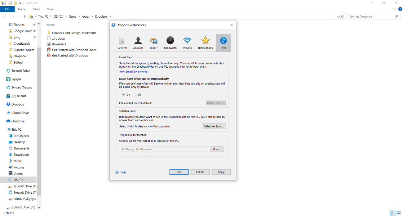The width and height of the screenshot is (403, 216).
Task: Click the Selective Sync... button
Action: (x=214, y=126)
